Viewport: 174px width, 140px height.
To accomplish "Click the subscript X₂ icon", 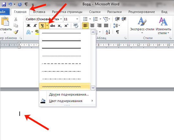I will (x=59, y=26).
